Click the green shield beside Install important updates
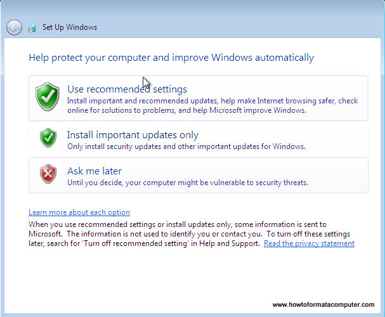385x317 pixels. [48, 138]
